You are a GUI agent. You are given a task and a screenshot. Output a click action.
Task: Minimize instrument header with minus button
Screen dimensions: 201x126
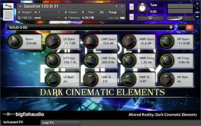pyautogui.click(x=198, y=8)
